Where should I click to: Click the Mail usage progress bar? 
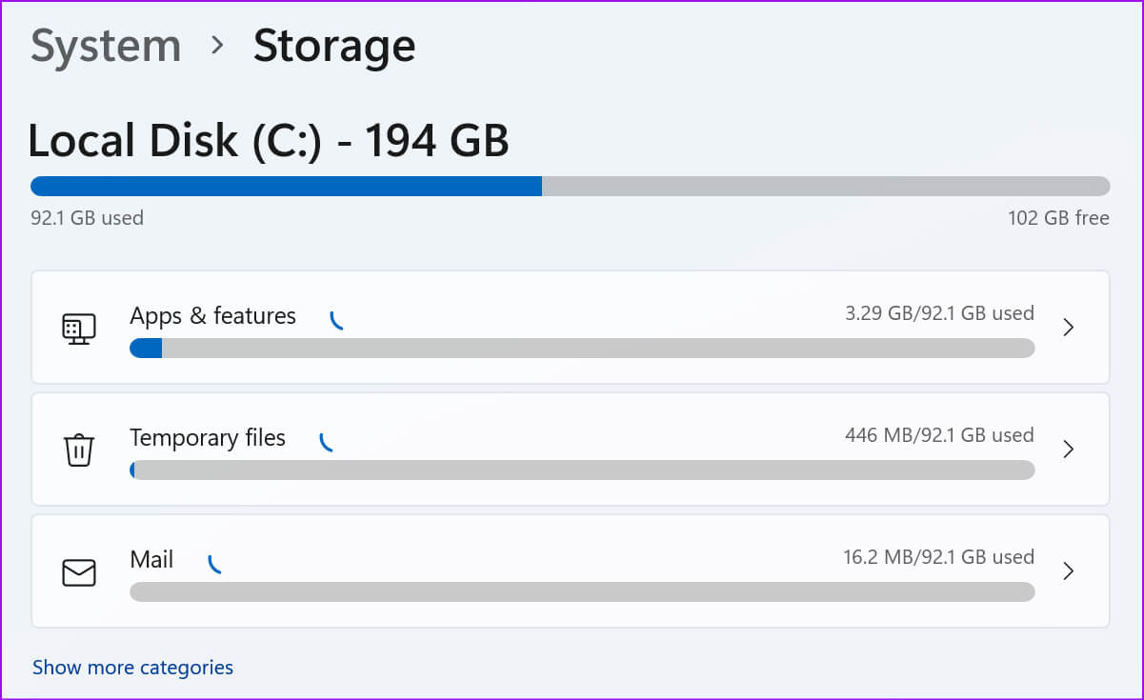click(x=582, y=592)
